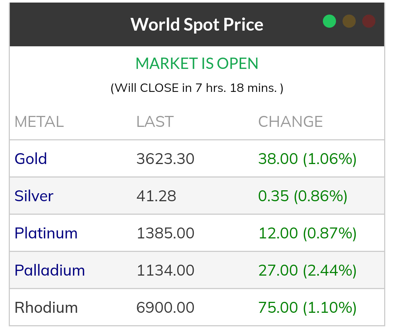Open the Platinum metal link
Image resolution: width=394 pixels, height=327 pixels.
(x=46, y=233)
